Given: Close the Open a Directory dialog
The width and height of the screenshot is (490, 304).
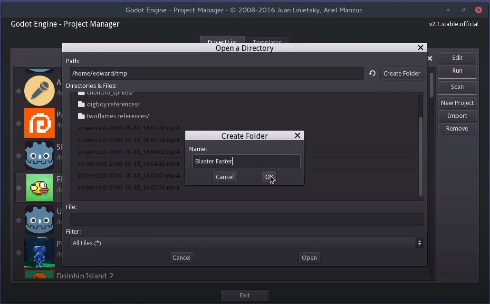Looking at the screenshot, I should tap(421, 47).
